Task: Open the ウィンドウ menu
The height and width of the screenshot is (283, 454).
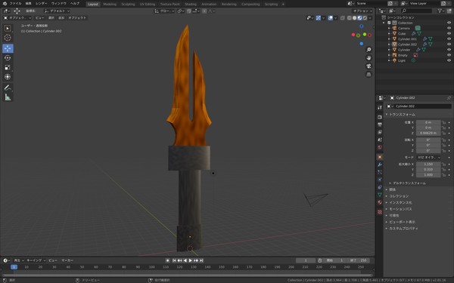Action: 58,4
